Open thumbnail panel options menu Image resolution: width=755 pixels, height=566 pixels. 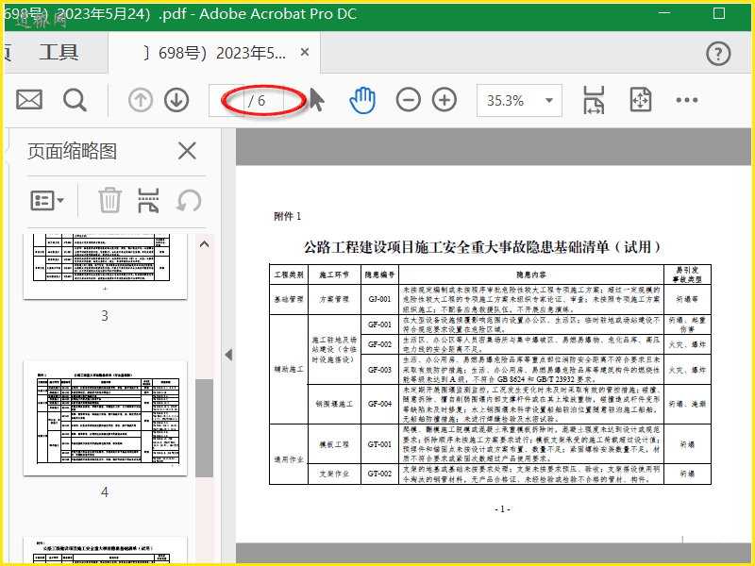(47, 200)
